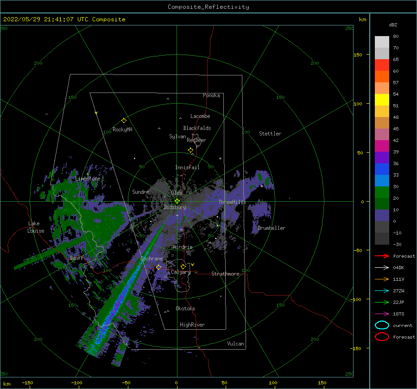
Task: Select the 51 dBZ yellow color swatch
Action: 382,100
